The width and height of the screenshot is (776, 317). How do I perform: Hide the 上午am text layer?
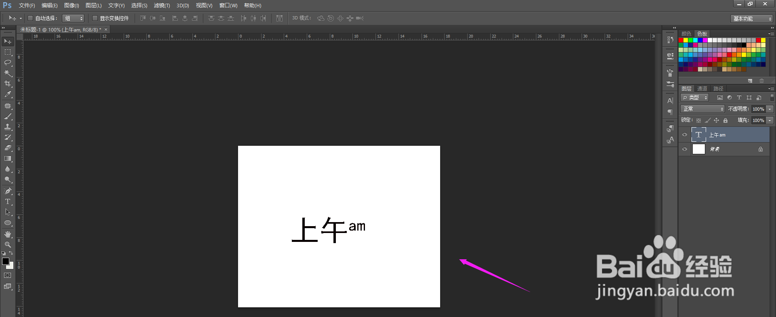pyautogui.click(x=685, y=135)
